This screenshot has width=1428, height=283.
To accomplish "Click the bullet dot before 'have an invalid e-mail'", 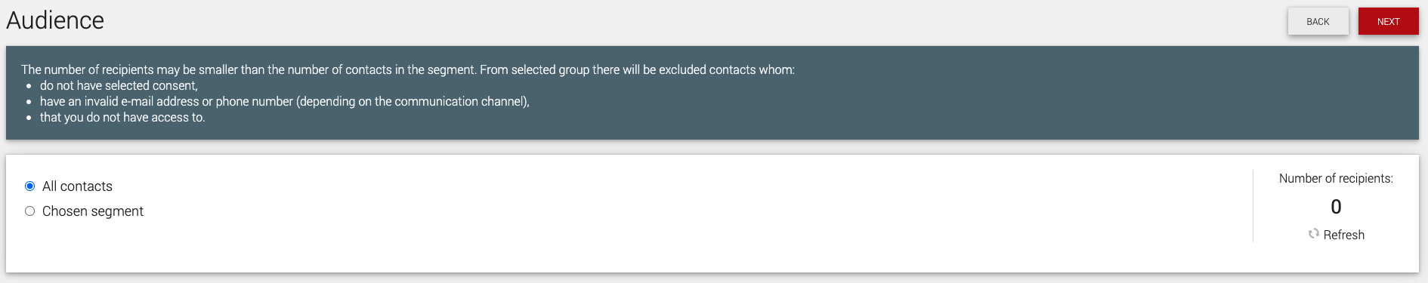I will click(x=29, y=102).
